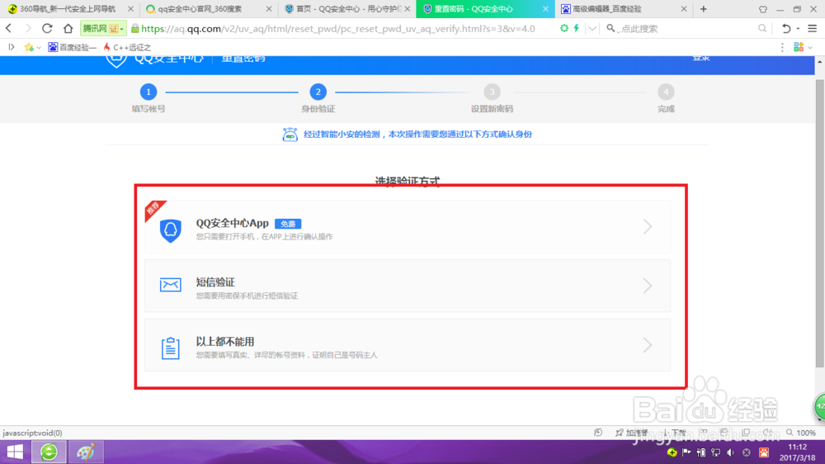Open the new tab plus button
Viewport: 825px width, 464px height.
704,9
